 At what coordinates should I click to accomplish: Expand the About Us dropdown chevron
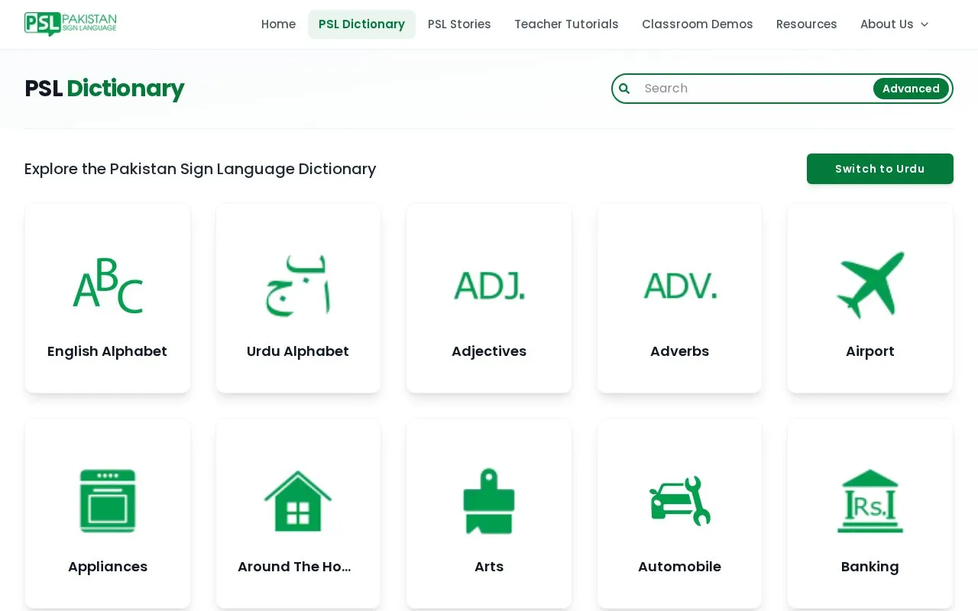925,24
